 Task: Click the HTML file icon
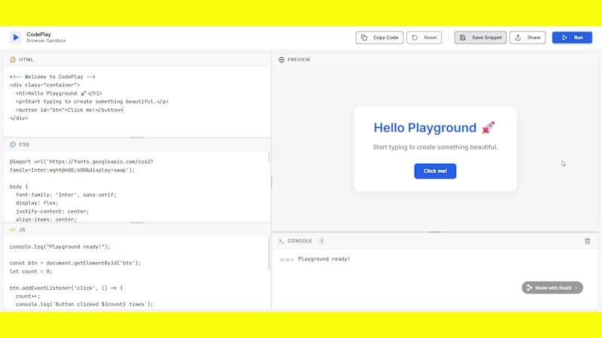click(13, 60)
